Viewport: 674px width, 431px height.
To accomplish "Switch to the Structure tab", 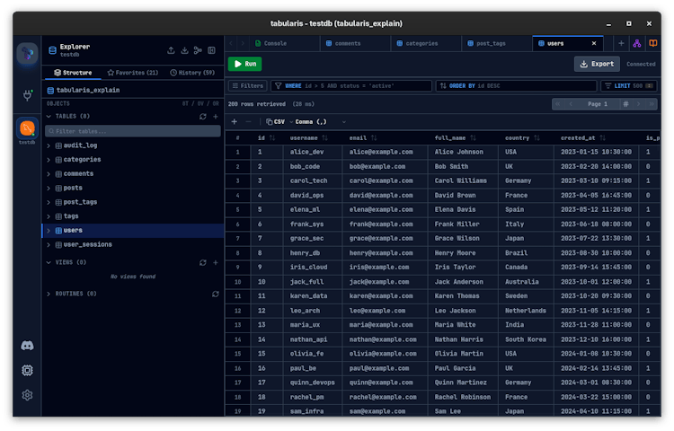I will point(73,73).
